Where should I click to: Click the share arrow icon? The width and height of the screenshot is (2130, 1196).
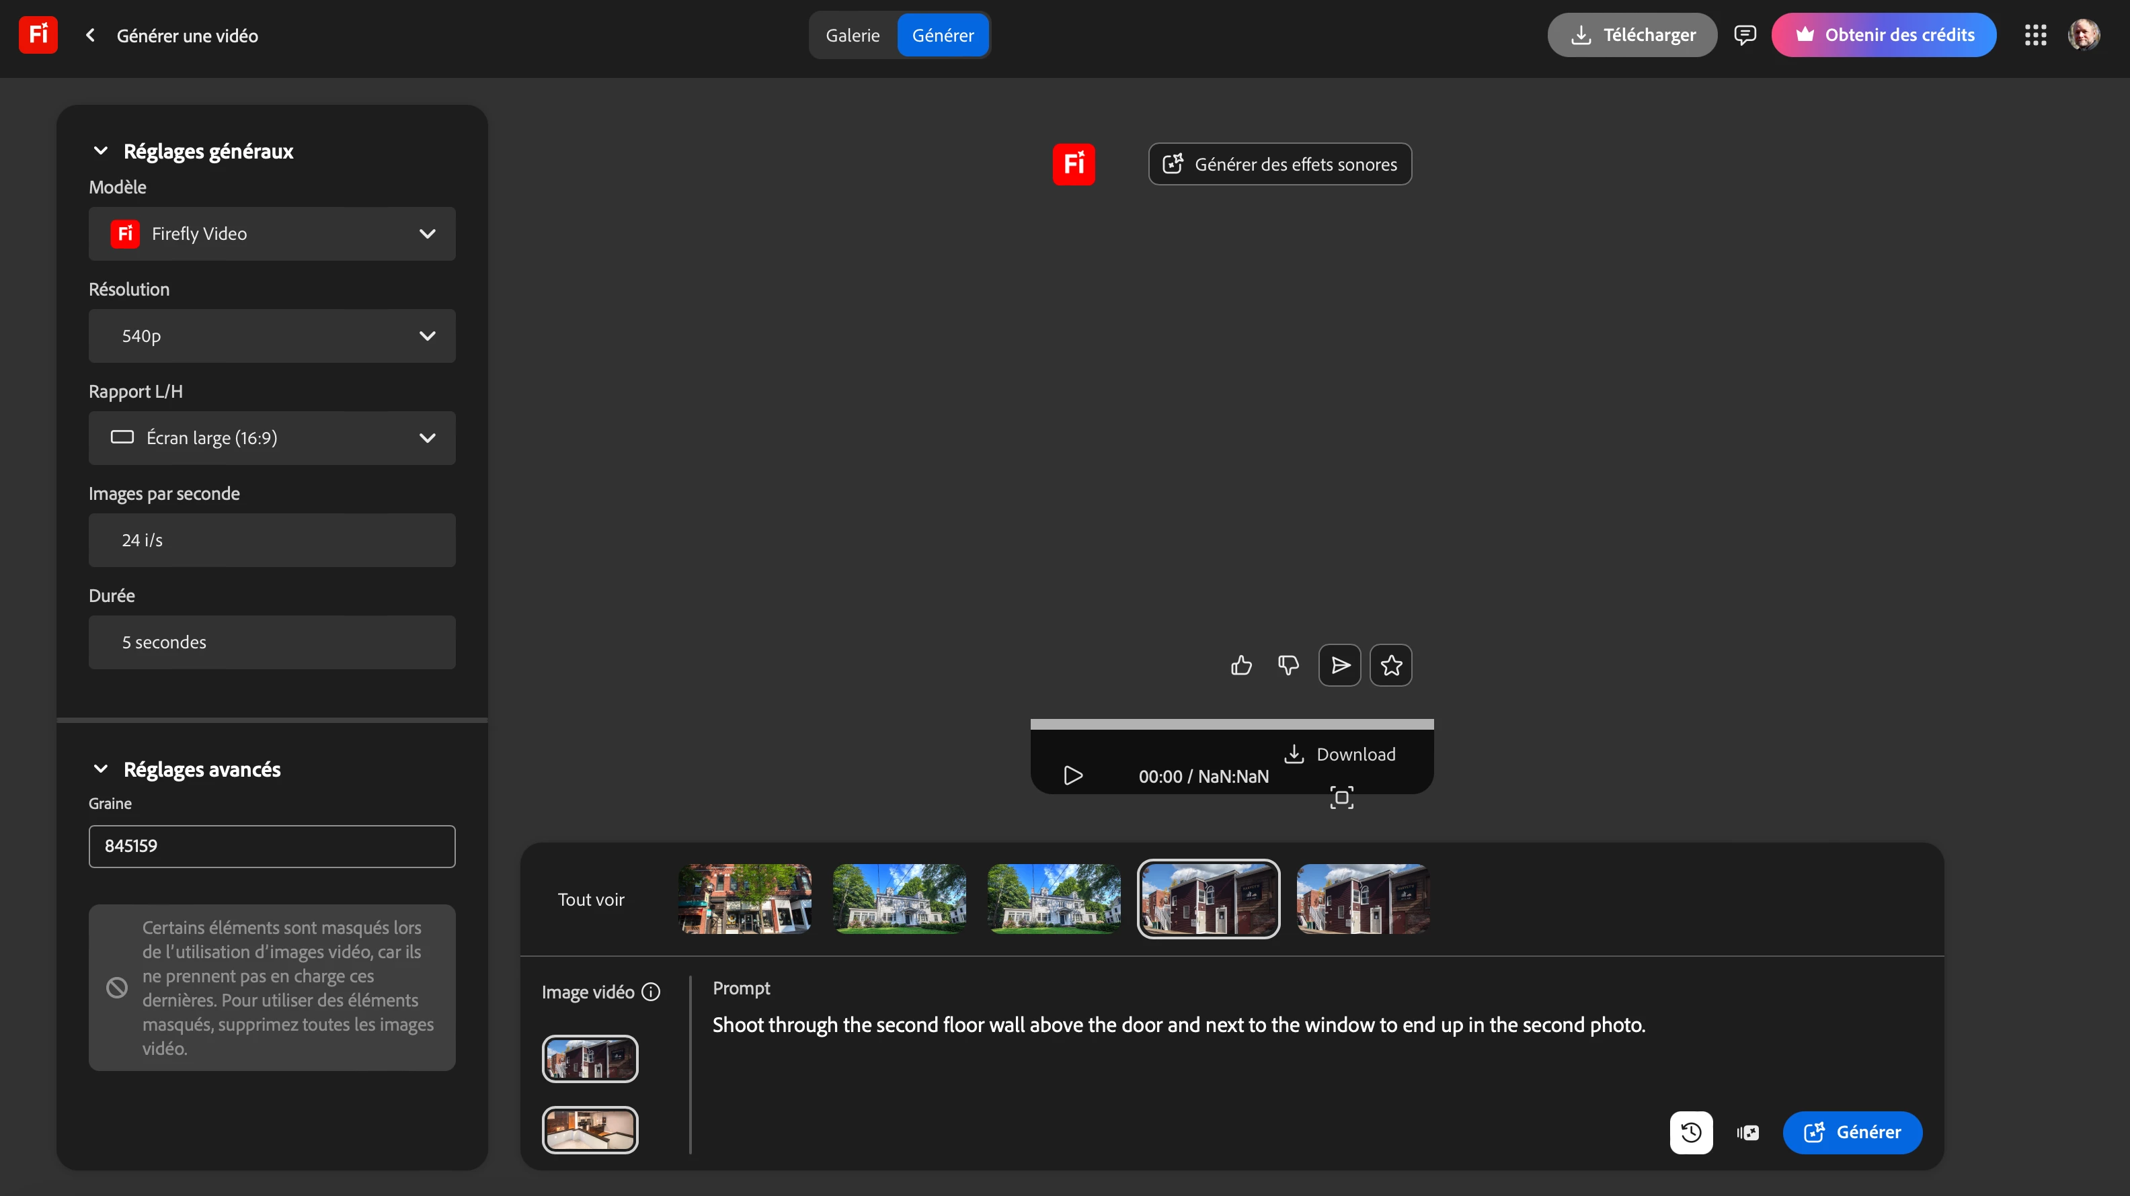click(x=1339, y=665)
